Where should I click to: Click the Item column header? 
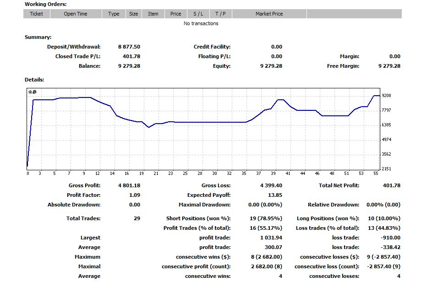[x=153, y=14]
